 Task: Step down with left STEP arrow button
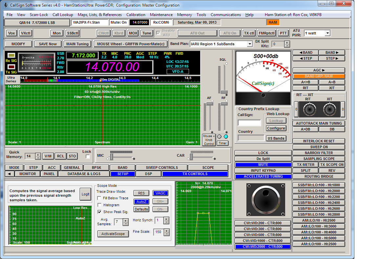point(306,59)
